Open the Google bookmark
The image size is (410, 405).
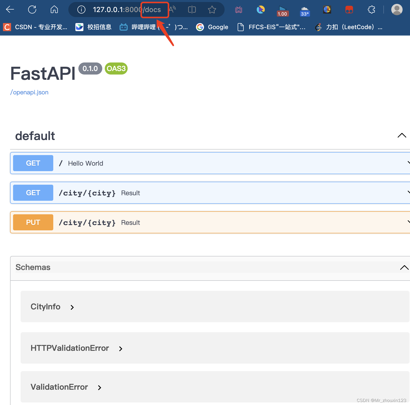click(x=212, y=27)
